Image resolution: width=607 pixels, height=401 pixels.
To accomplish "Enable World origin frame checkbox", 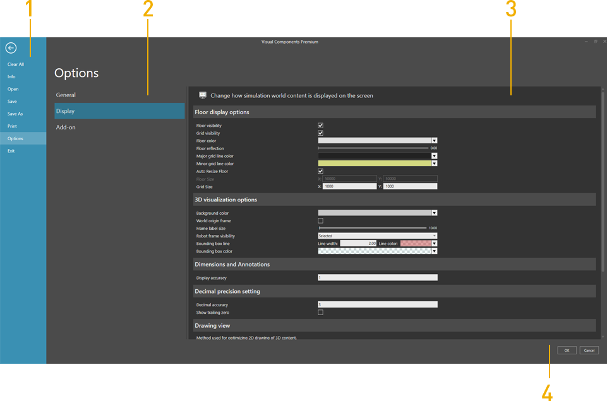I will pos(320,221).
